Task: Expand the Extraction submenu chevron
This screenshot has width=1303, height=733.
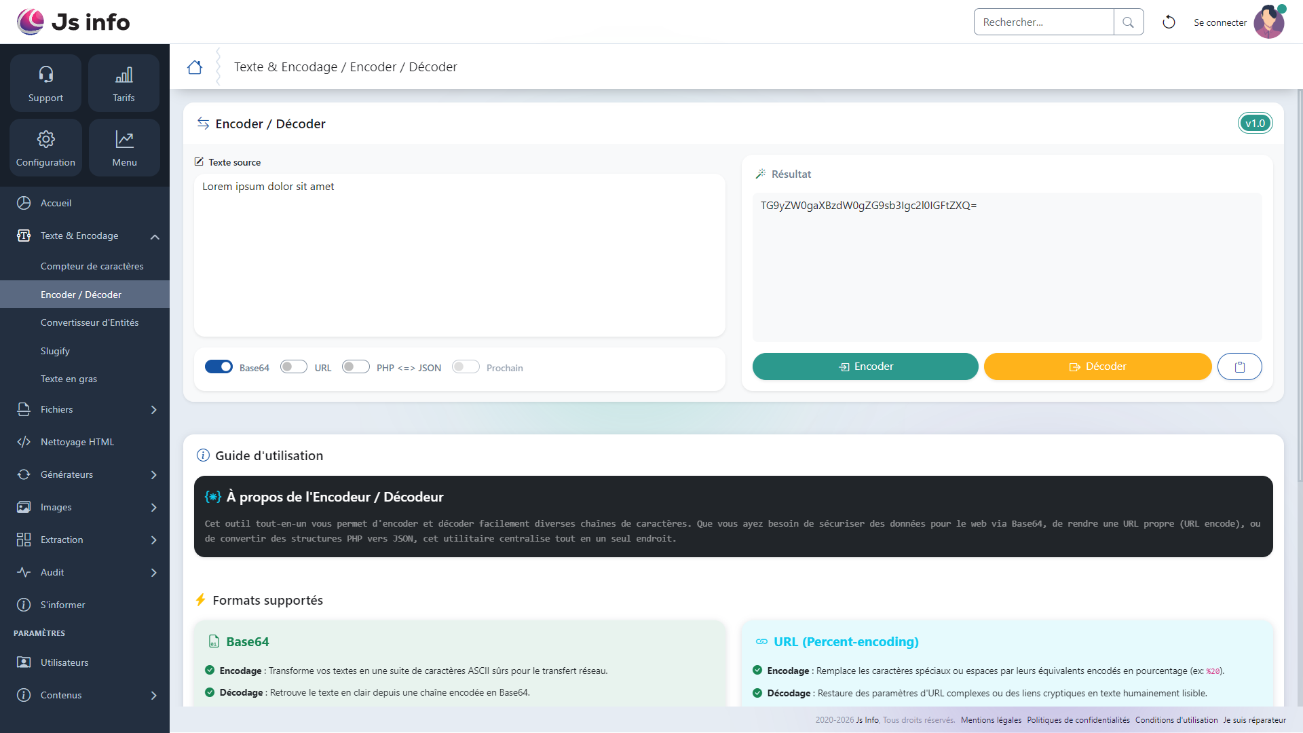Action: [x=154, y=540]
